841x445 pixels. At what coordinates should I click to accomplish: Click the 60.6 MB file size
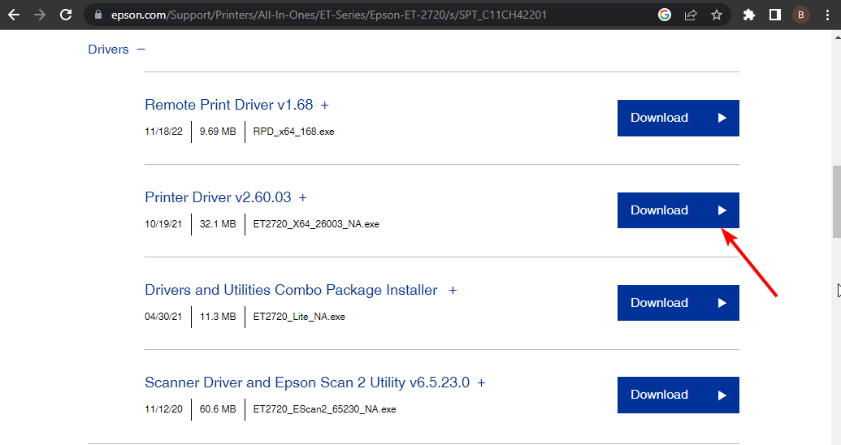(x=218, y=409)
